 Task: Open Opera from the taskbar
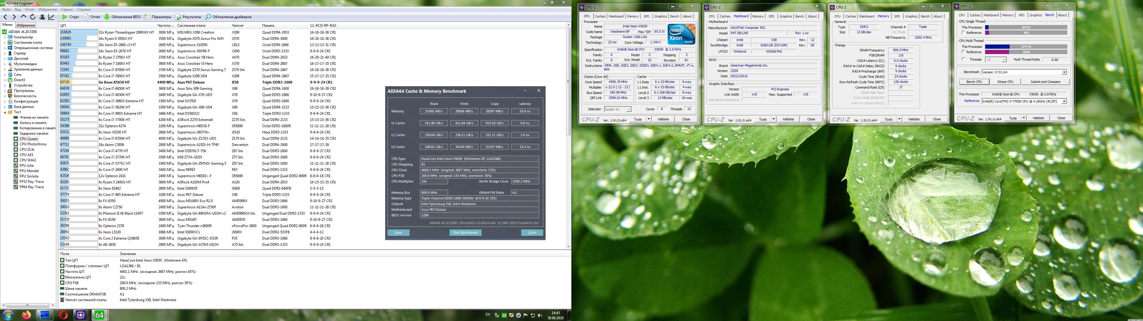[x=63, y=315]
